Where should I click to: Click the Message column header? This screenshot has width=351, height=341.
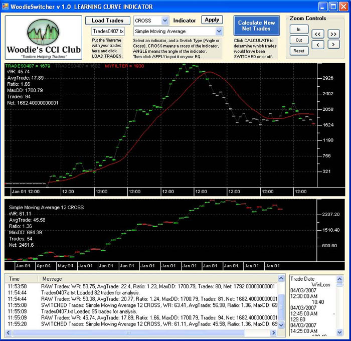click(x=158, y=279)
